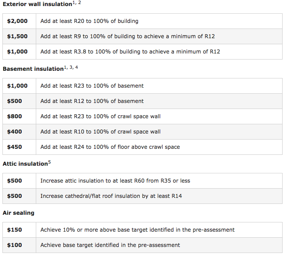The image size is (285, 257).
Task: Select the $150 air sealing rebate amount
Action: (14, 230)
